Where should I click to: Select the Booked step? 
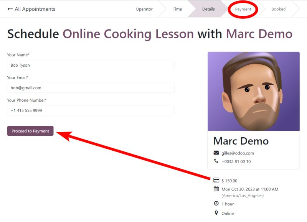click(278, 9)
